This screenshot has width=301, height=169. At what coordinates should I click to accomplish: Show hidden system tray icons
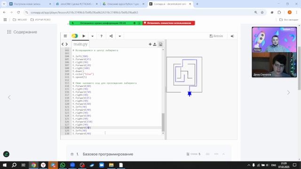[249, 165]
